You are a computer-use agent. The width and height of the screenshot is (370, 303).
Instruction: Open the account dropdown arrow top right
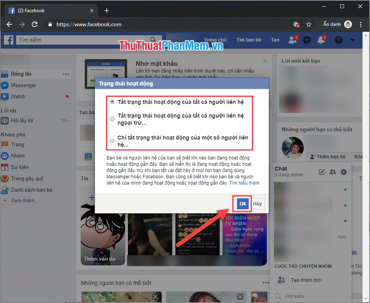coord(352,40)
